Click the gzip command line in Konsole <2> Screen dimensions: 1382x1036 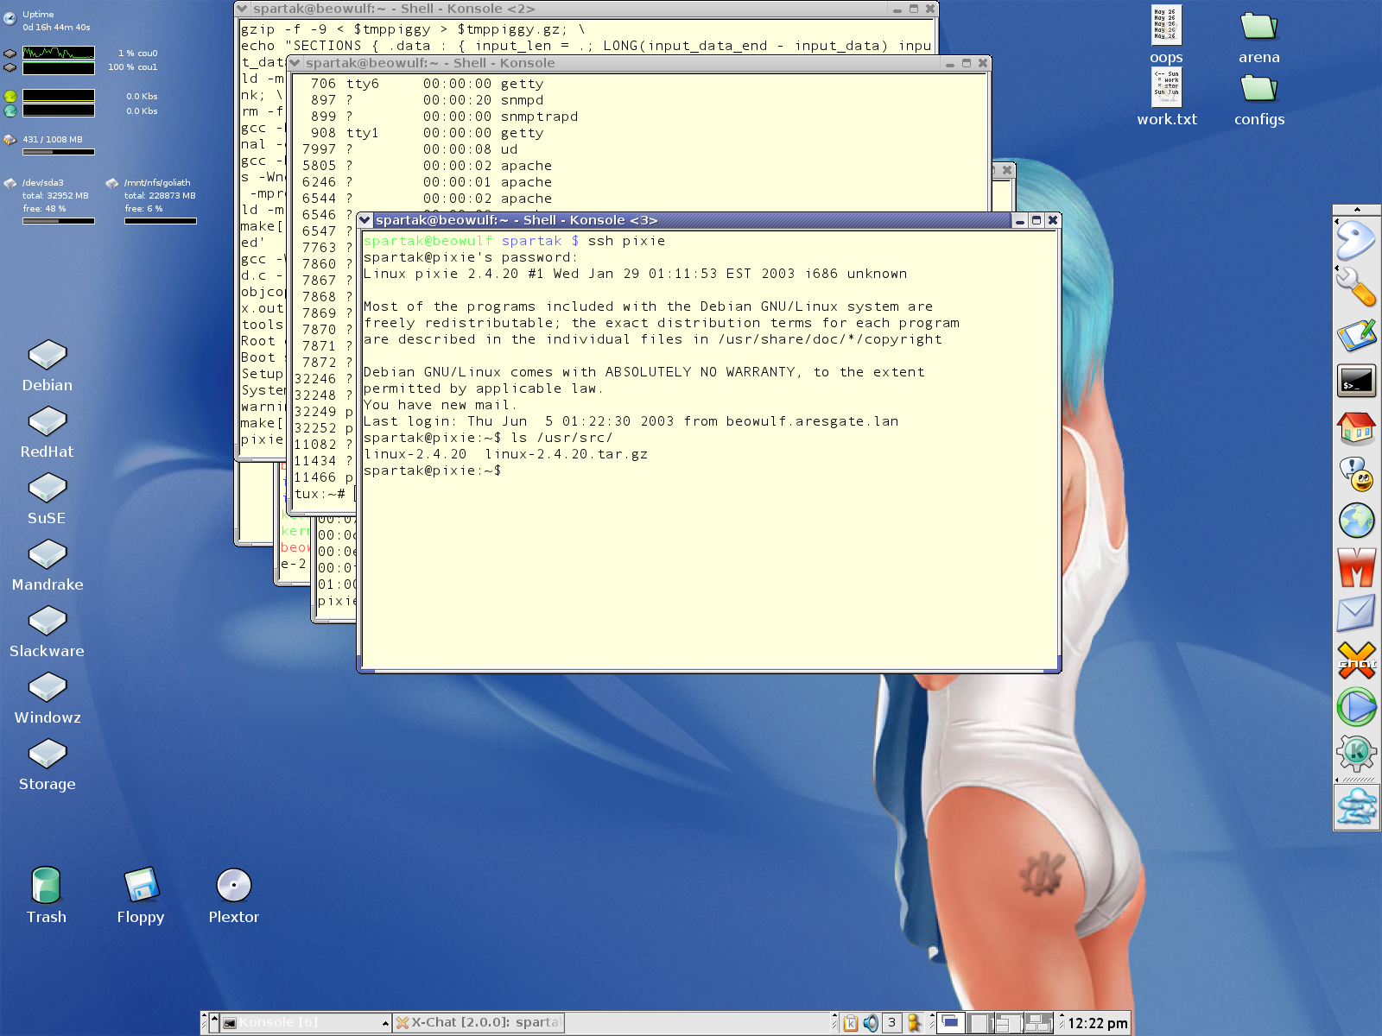tap(413, 29)
